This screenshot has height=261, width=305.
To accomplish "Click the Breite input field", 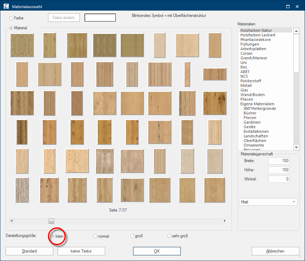I will point(279,161).
